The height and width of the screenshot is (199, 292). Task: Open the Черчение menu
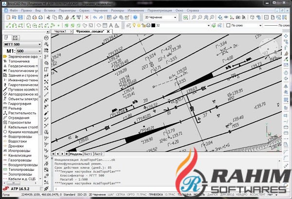[x=100, y=10]
